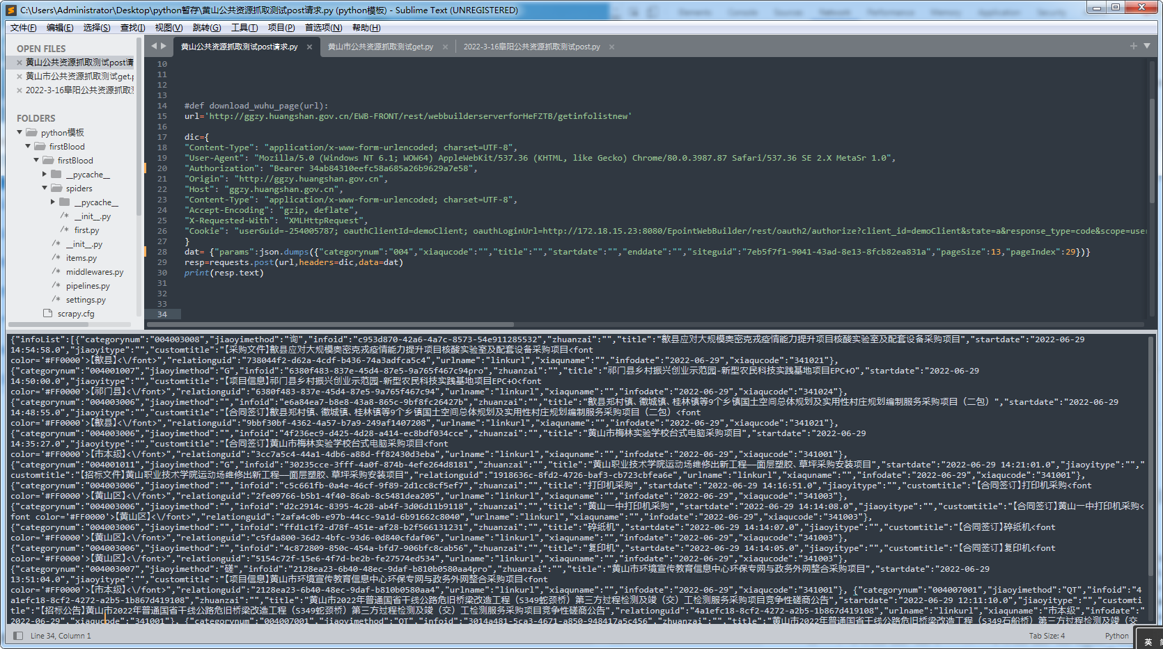Open the tab list dropdown arrow
The image size is (1163, 649).
[1147, 46]
